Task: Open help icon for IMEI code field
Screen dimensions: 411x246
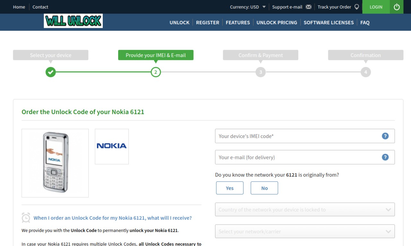Action: click(x=385, y=136)
